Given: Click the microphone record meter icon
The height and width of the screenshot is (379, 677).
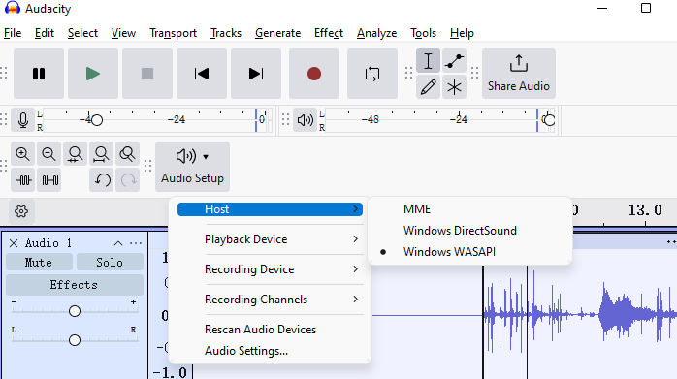Looking at the screenshot, I should (23, 120).
